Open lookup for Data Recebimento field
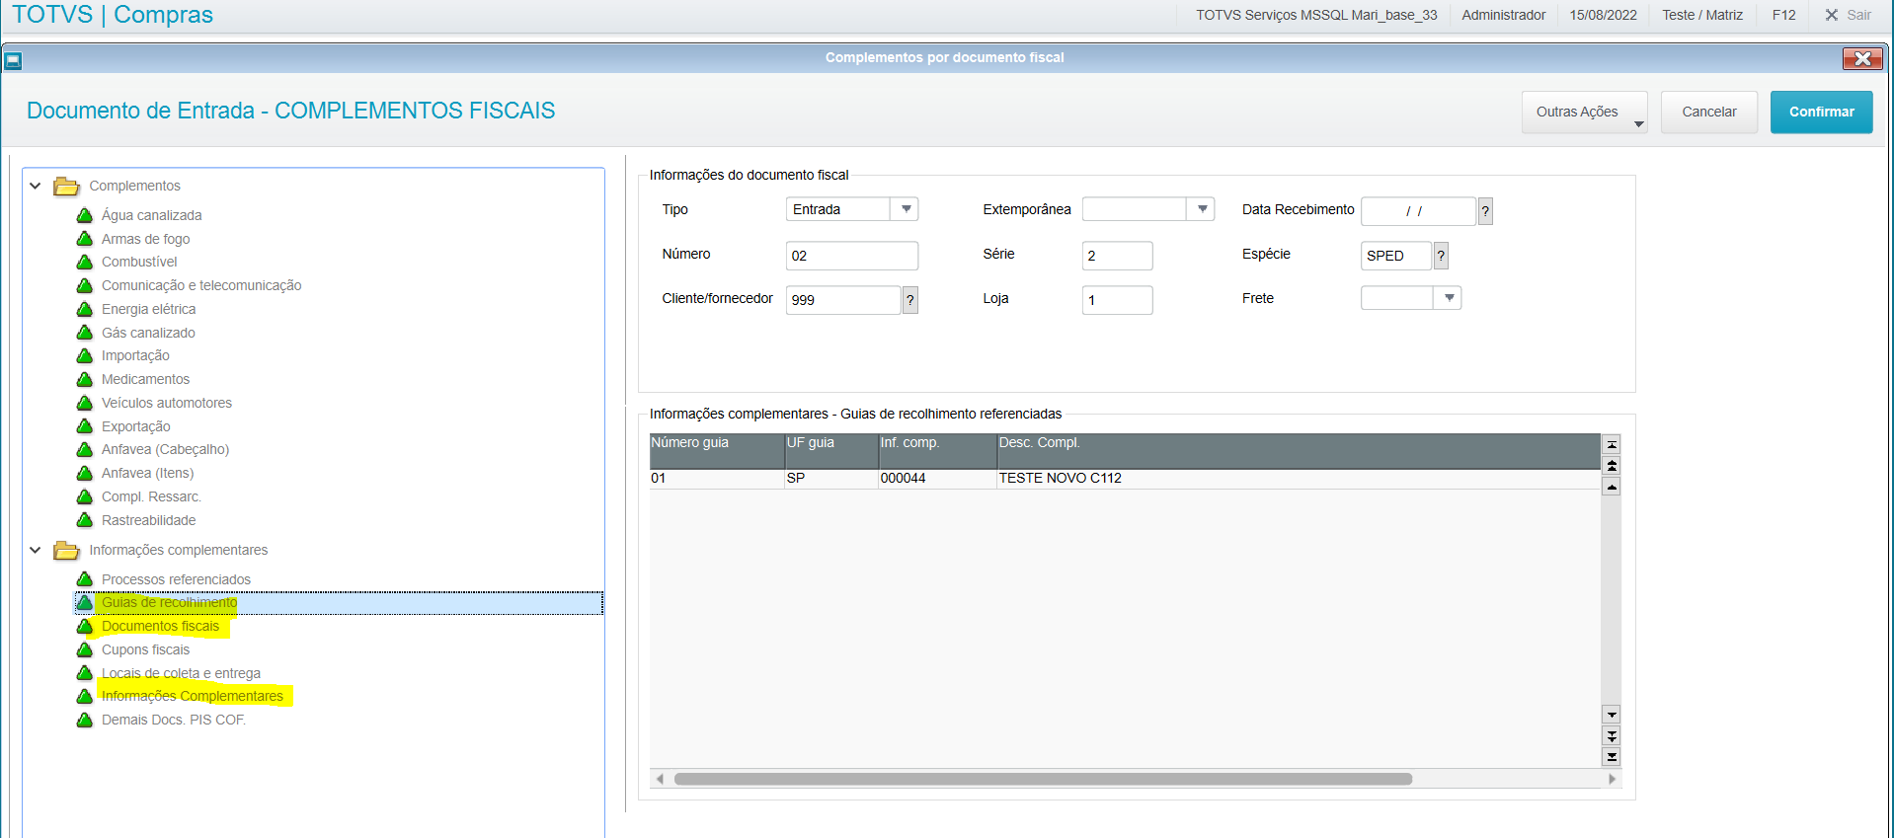This screenshot has height=838, width=1894. pos(1485,211)
